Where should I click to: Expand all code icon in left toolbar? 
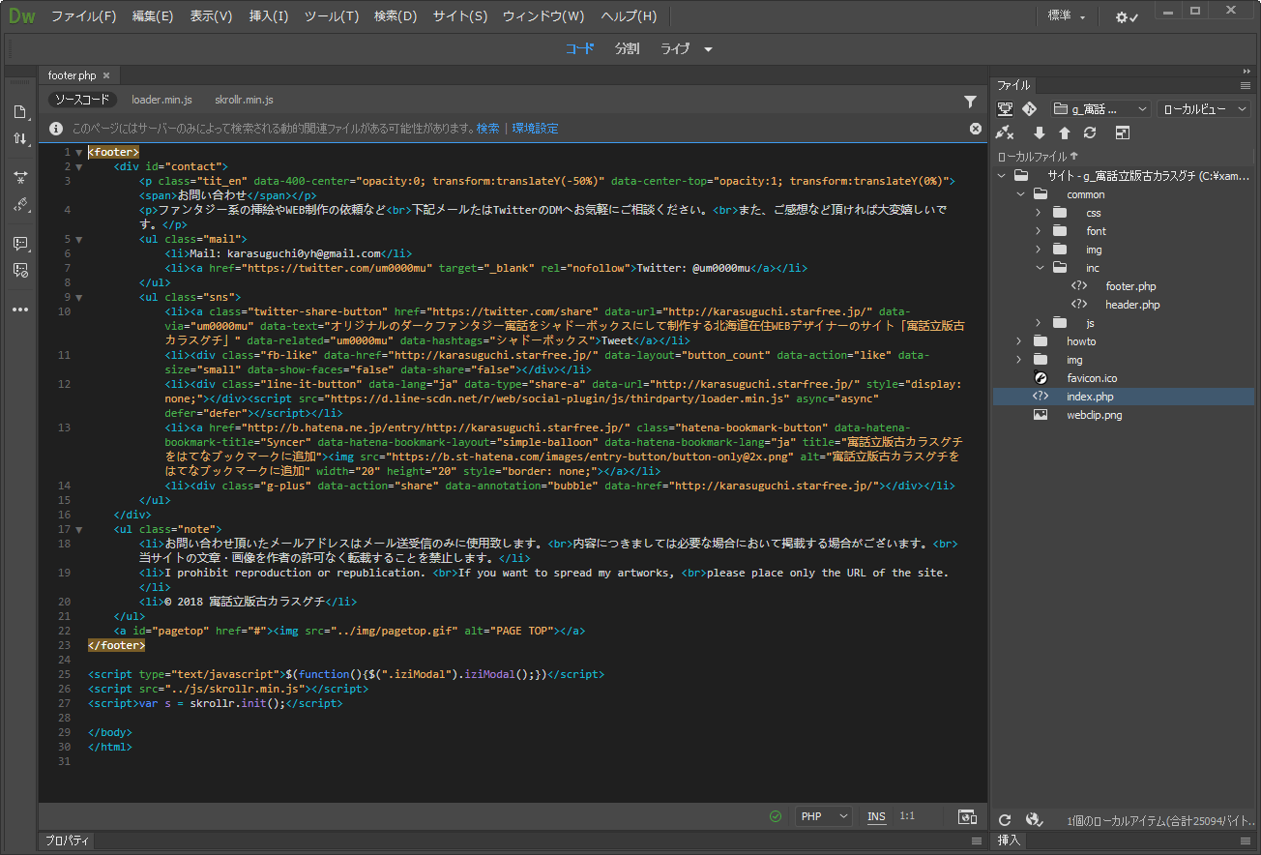19,178
